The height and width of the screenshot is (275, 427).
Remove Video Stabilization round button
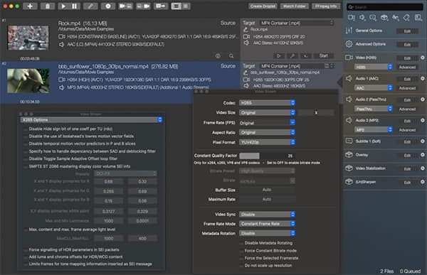pyautogui.click(x=422, y=168)
